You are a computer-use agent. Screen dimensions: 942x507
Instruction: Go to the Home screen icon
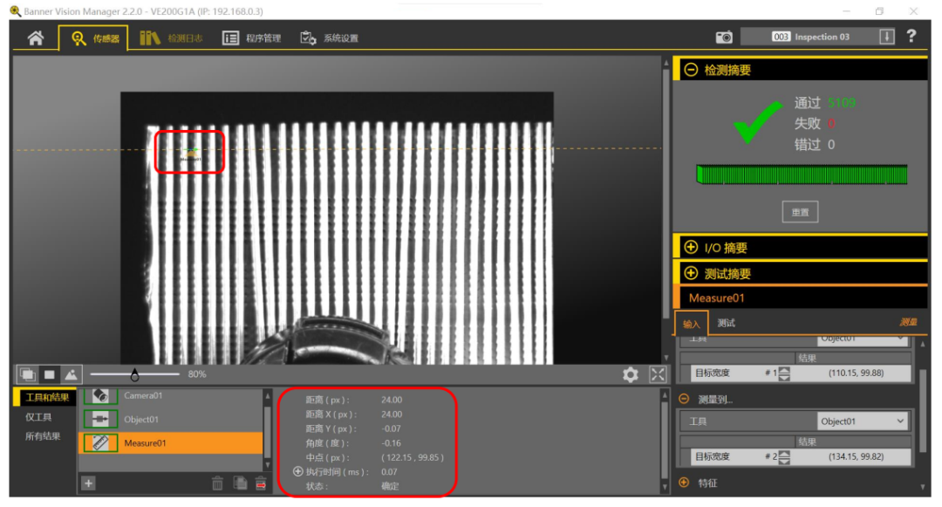[x=36, y=38]
